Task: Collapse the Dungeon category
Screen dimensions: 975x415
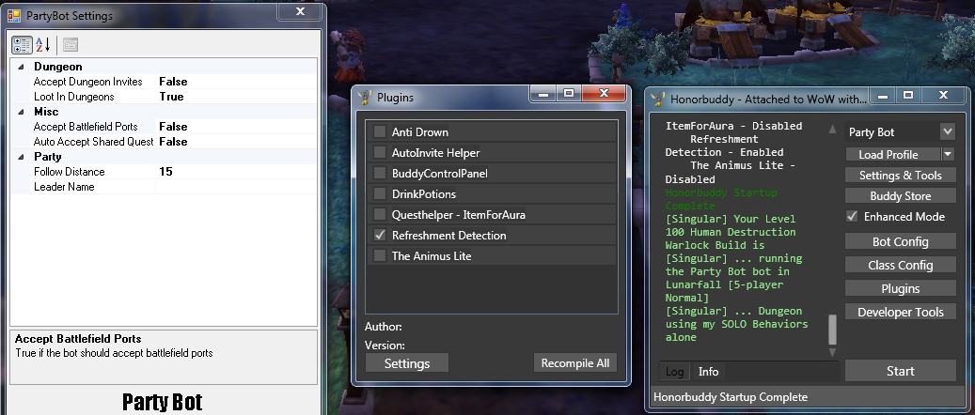Action: click(21, 67)
